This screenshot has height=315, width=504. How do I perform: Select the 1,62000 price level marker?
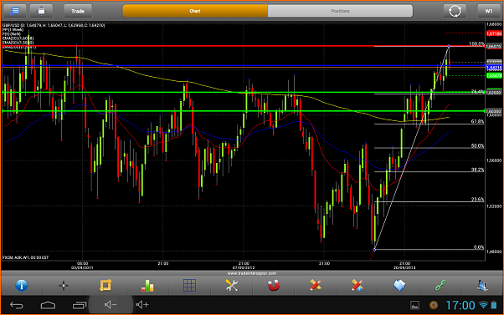click(x=494, y=93)
